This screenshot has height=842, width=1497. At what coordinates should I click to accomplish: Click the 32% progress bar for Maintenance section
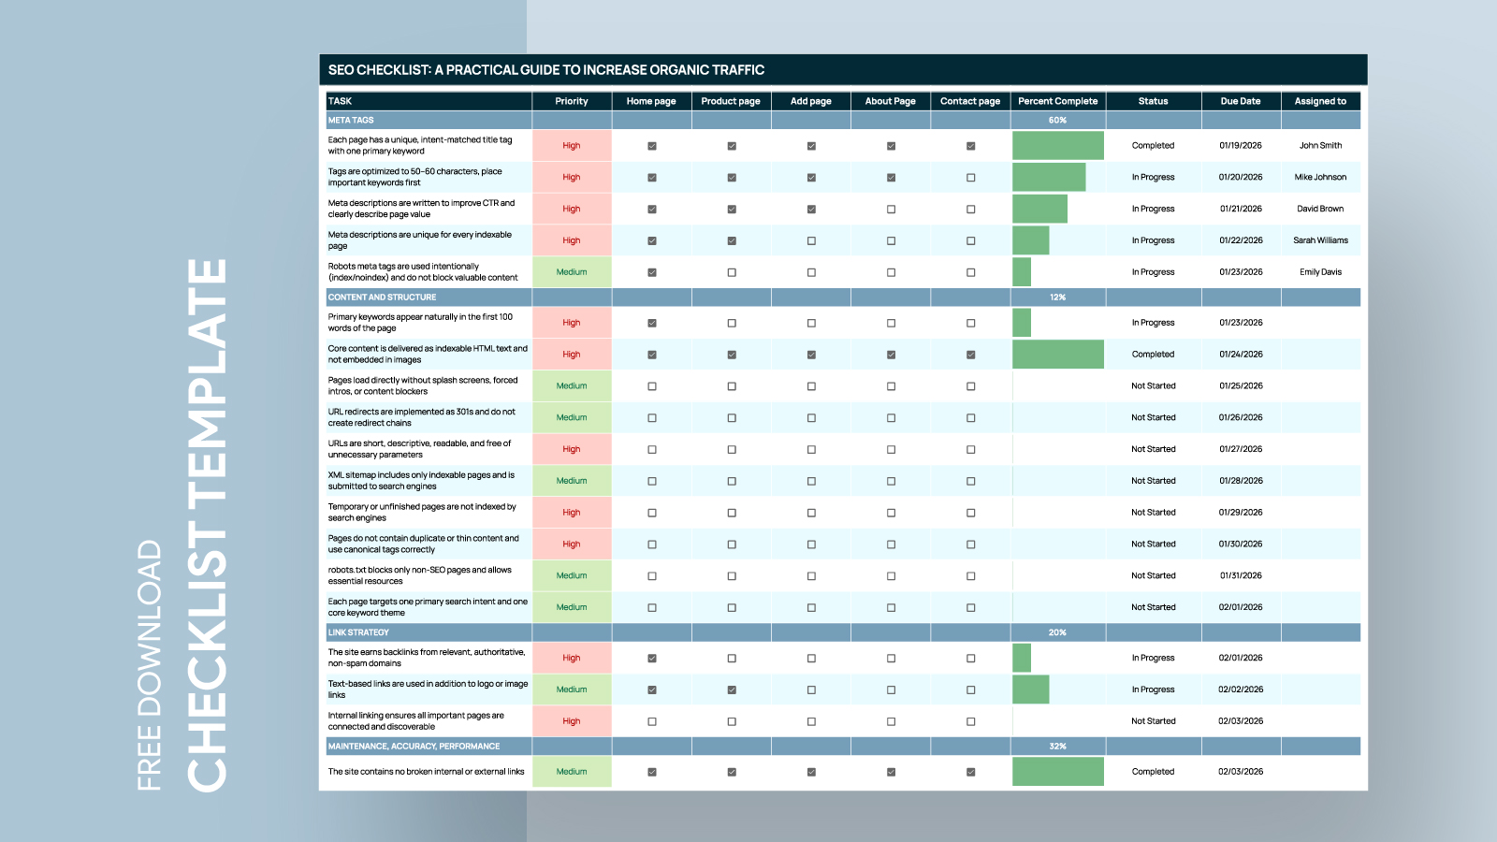[x=1057, y=747]
